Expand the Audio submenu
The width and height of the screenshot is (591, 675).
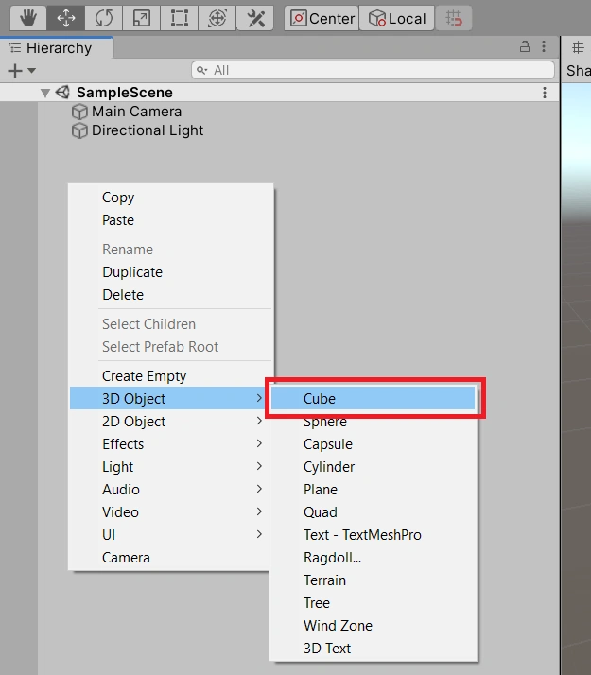click(x=169, y=490)
